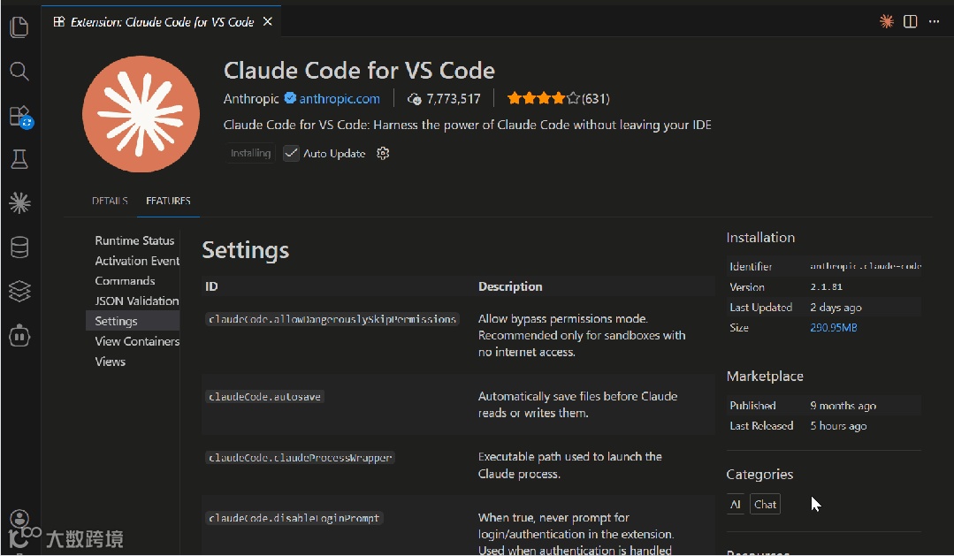Open the Search view in activity bar

click(x=19, y=72)
